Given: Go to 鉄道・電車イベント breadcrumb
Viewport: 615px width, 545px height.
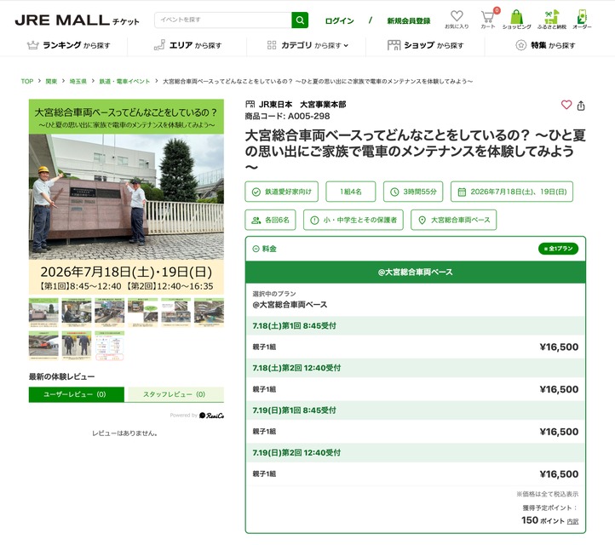Looking at the screenshot, I should 124,81.
